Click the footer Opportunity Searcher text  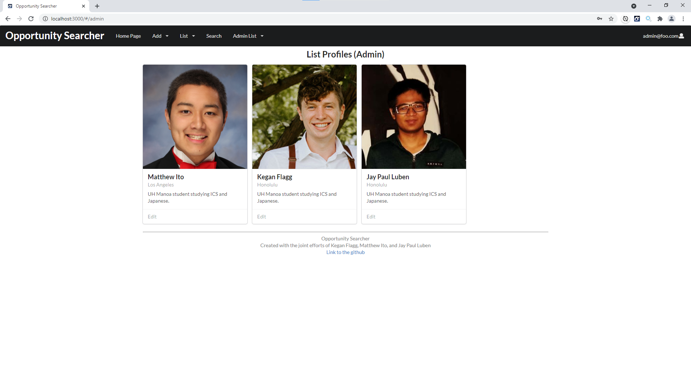345,239
